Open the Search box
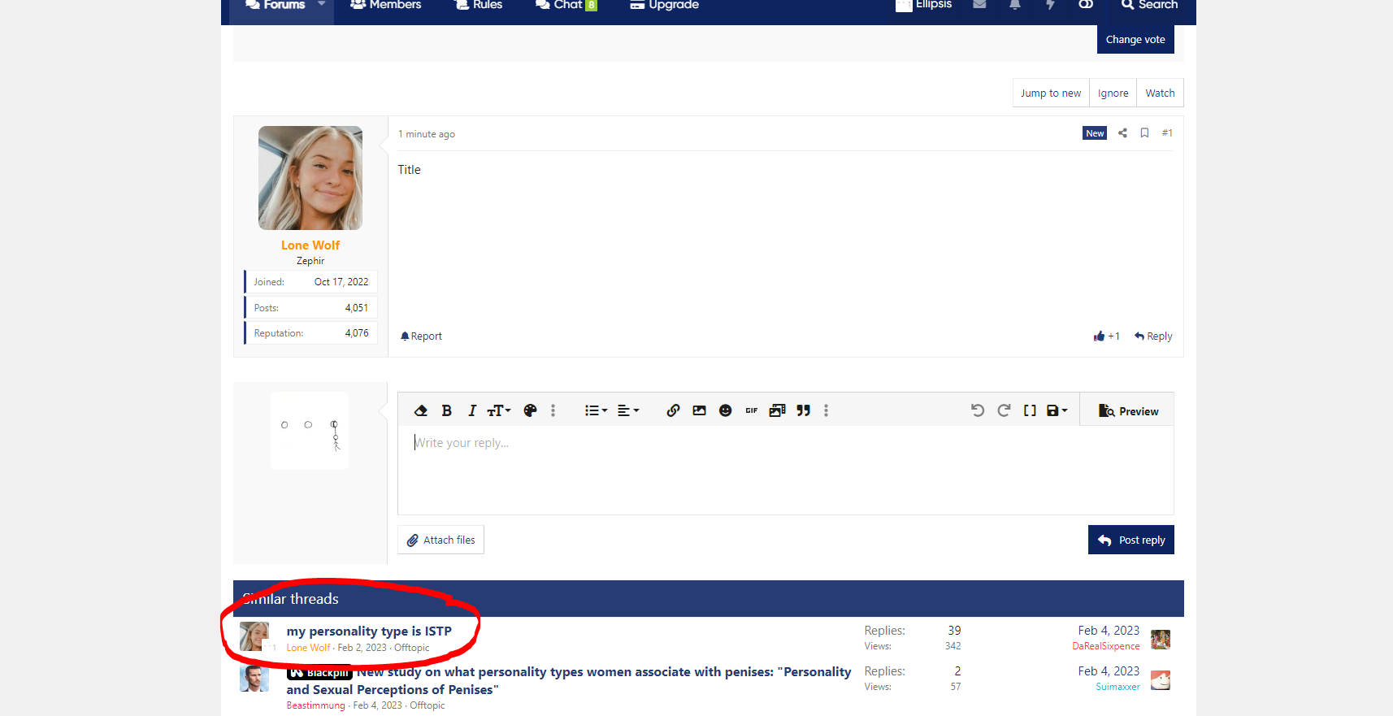The width and height of the screenshot is (1393, 716). pyautogui.click(x=1149, y=5)
